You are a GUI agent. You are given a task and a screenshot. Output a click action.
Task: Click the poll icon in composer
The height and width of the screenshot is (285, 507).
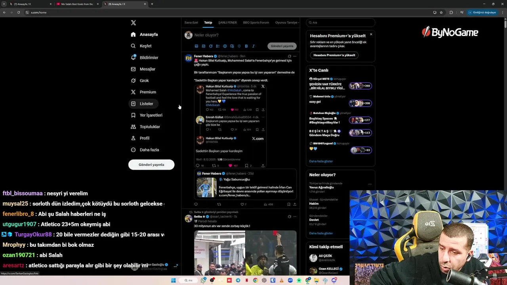(217, 46)
